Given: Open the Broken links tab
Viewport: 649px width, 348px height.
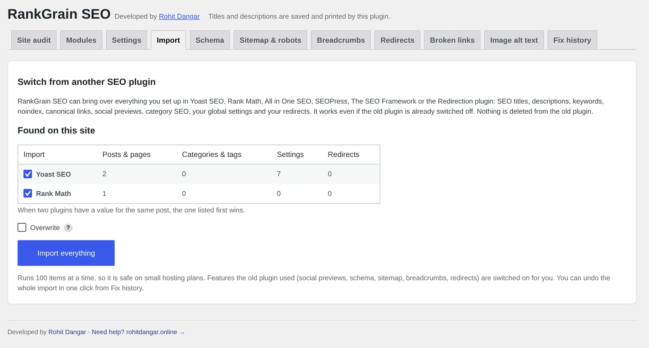Looking at the screenshot, I should point(452,40).
